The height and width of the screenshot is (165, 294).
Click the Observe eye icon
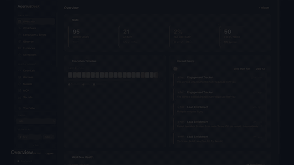[19, 42]
